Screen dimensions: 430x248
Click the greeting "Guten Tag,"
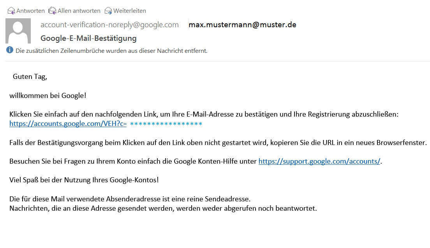tap(30, 77)
